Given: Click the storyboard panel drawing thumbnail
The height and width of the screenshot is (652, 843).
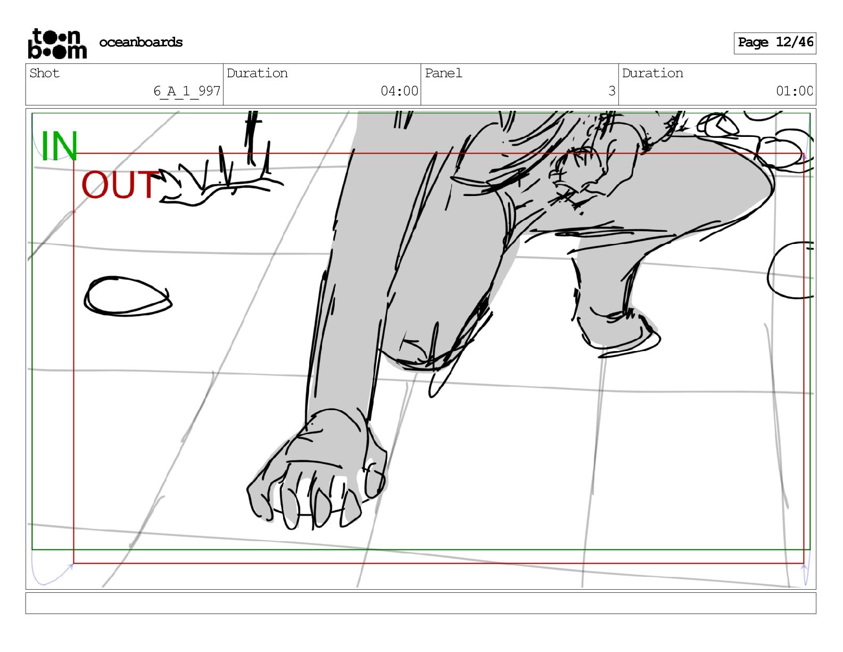Looking at the screenshot, I should point(420,349).
